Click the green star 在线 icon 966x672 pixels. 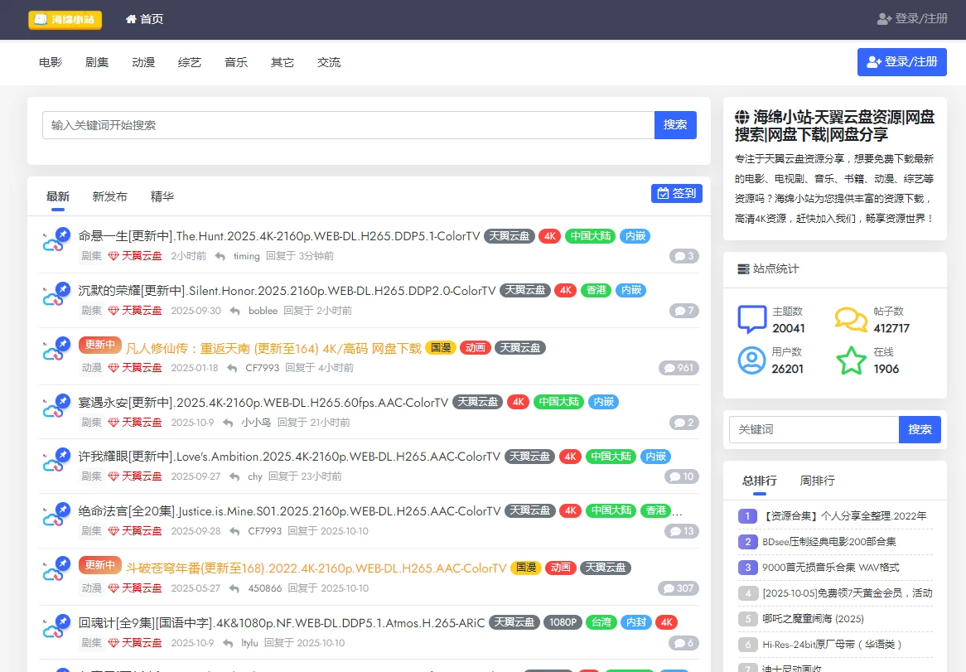coord(851,360)
